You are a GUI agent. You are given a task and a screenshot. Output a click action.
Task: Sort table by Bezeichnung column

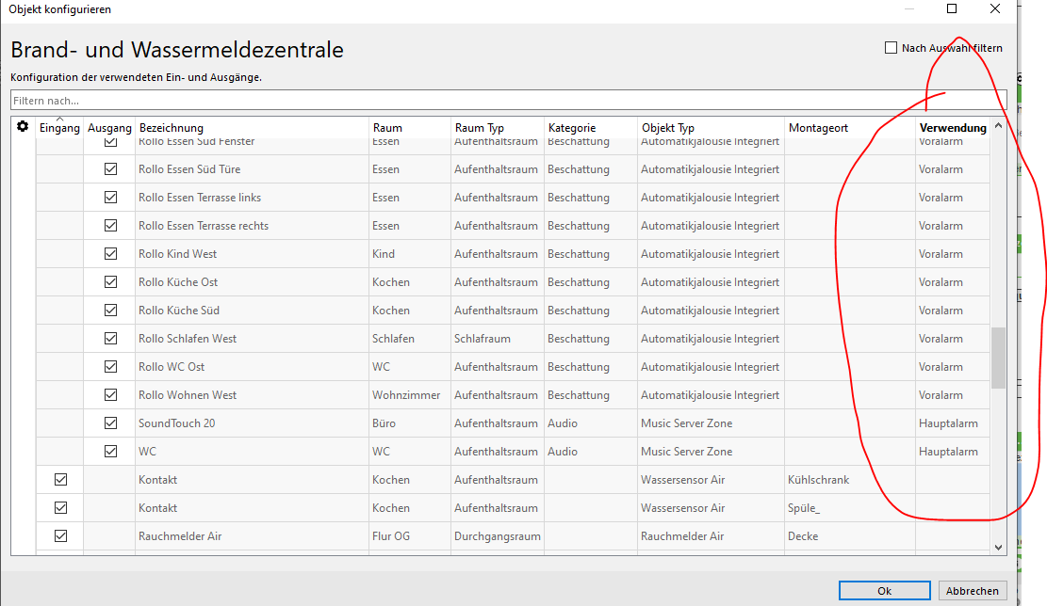pos(171,128)
